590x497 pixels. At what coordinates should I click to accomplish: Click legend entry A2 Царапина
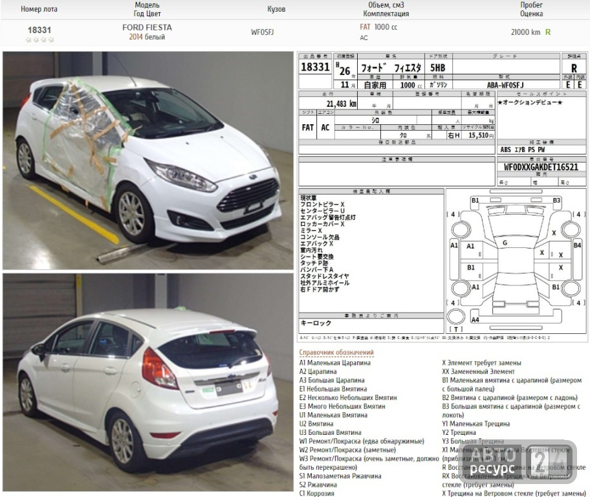(318, 371)
